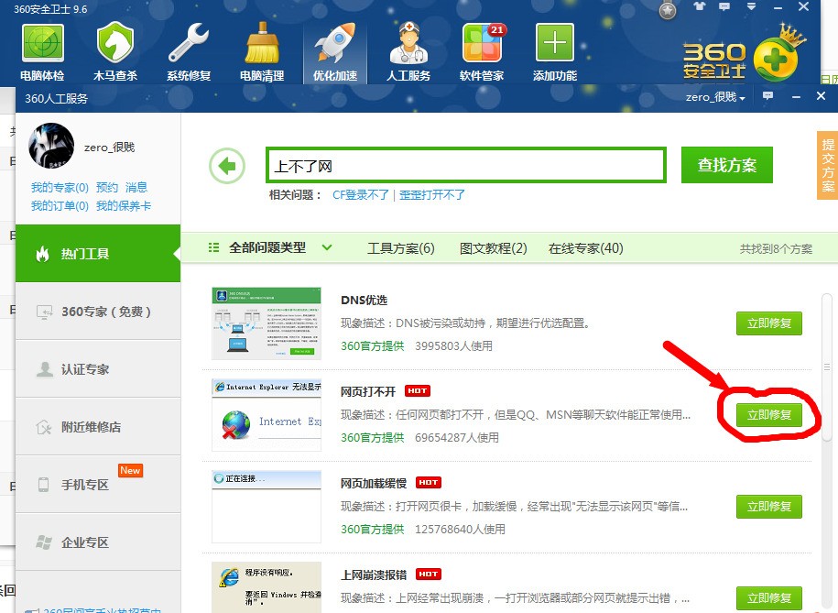The height and width of the screenshot is (613, 838).
Task: Click the 查找方案 search button
Action: [x=727, y=165]
